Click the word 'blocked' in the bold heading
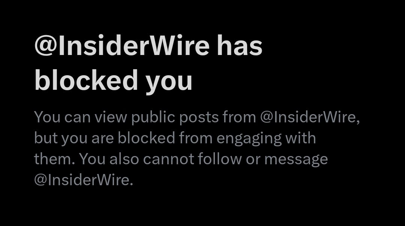 86,80
